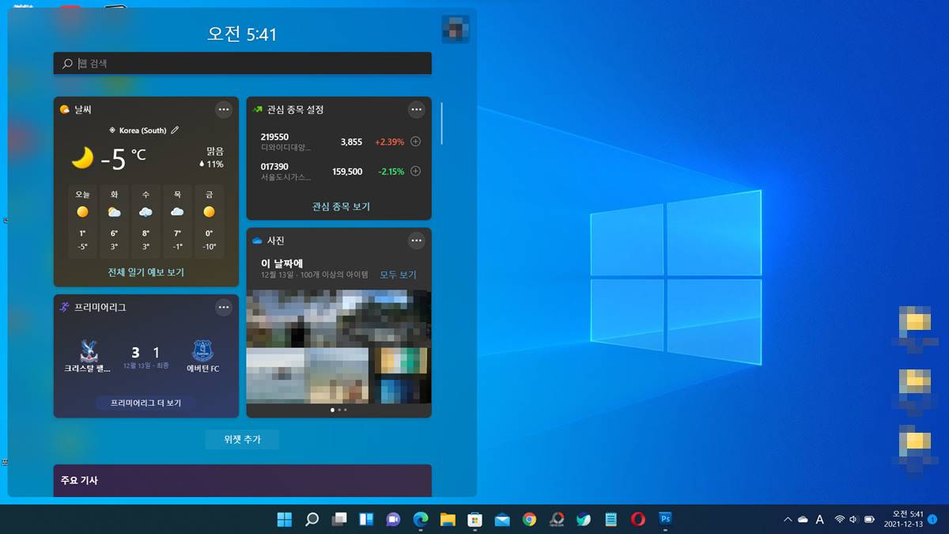Click the widgets panel scrollbar

click(x=442, y=123)
